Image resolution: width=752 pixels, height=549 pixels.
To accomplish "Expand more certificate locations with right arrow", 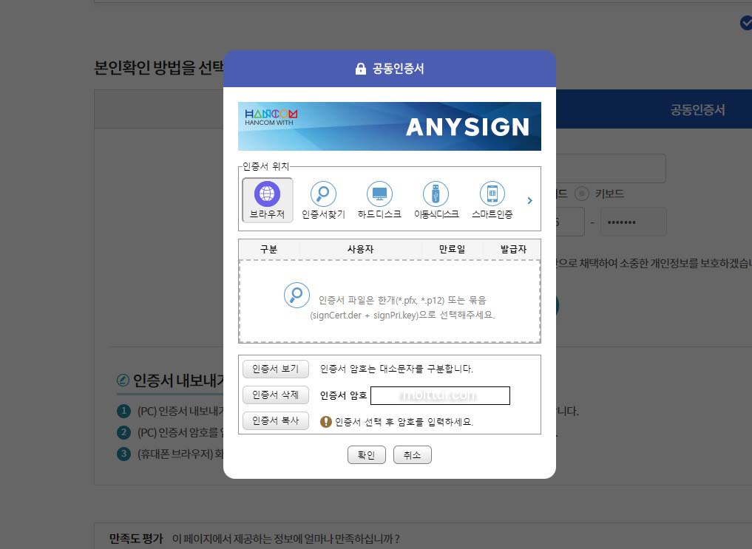I will 529,200.
